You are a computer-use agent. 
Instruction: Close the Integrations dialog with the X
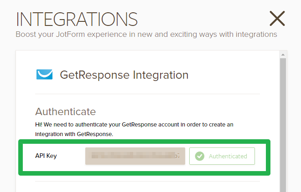coord(277,19)
